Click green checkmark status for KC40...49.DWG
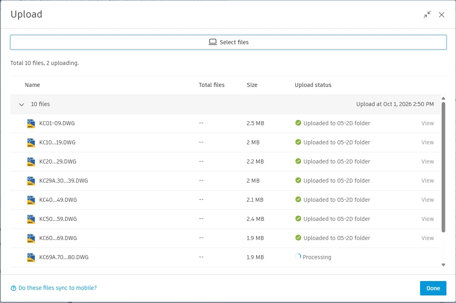The image size is (456, 303). pos(298,199)
